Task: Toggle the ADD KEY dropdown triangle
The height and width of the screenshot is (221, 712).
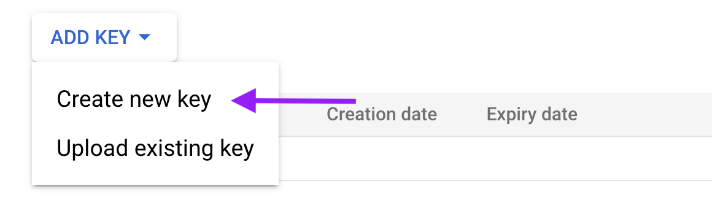Action: pyautogui.click(x=144, y=37)
